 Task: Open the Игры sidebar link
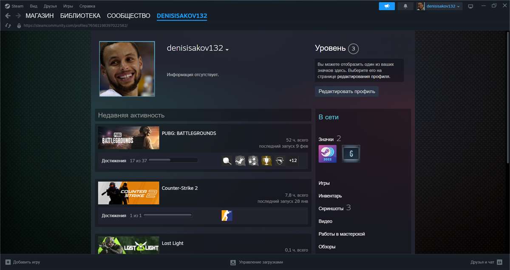tap(324, 183)
